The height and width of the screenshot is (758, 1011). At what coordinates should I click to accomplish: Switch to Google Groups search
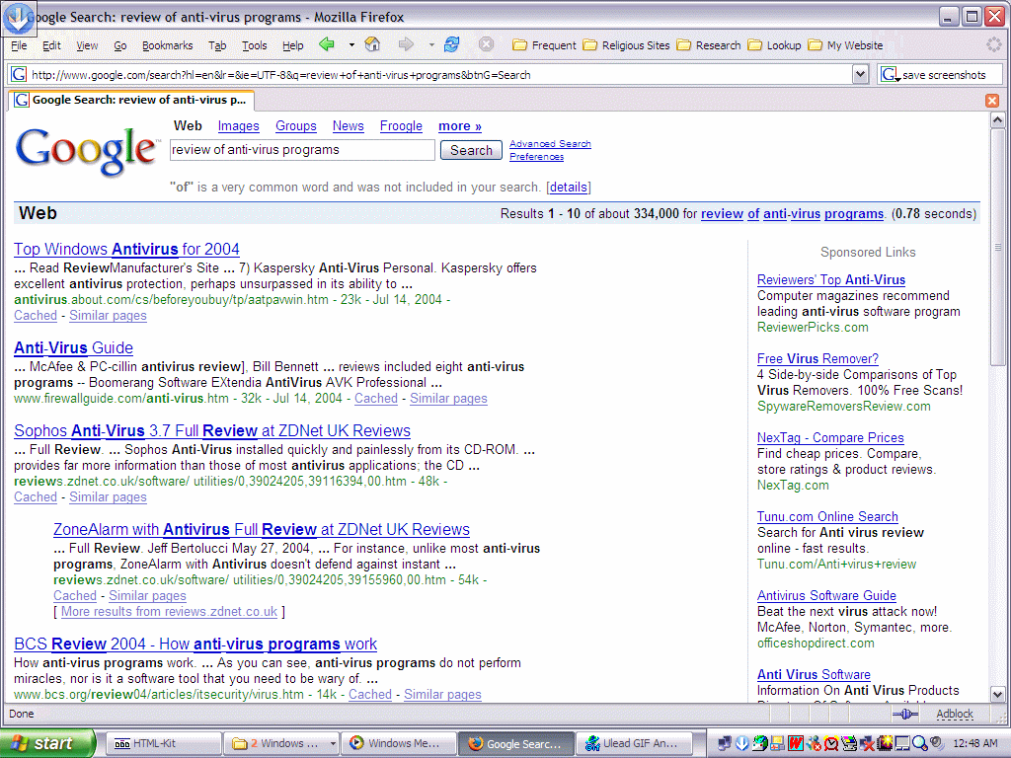(x=296, y=126)
